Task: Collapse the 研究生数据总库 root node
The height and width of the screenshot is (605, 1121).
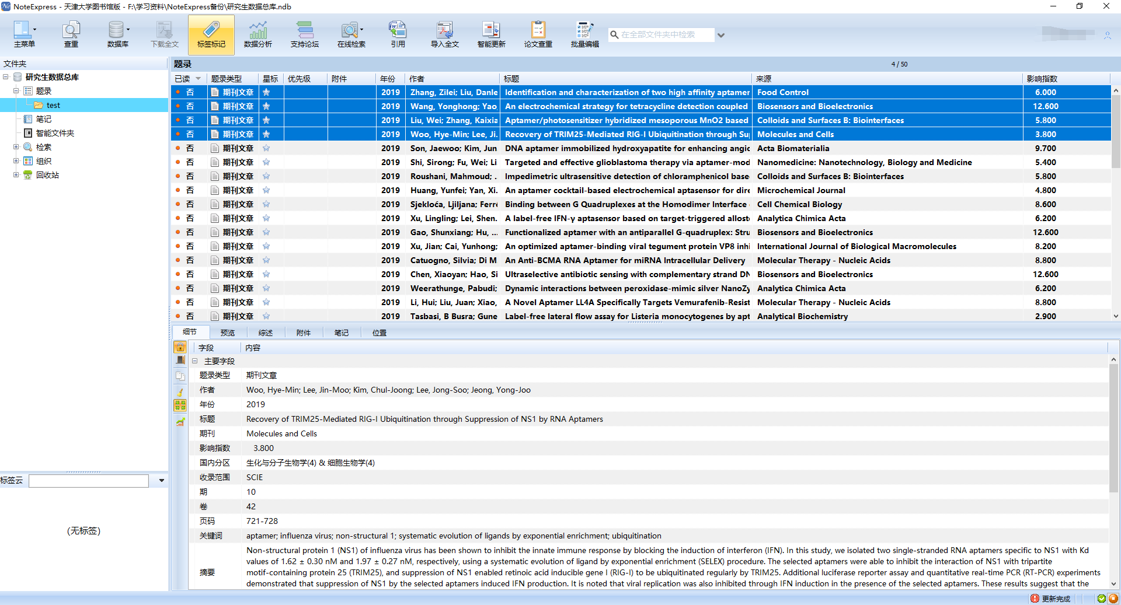Action: 6,76
